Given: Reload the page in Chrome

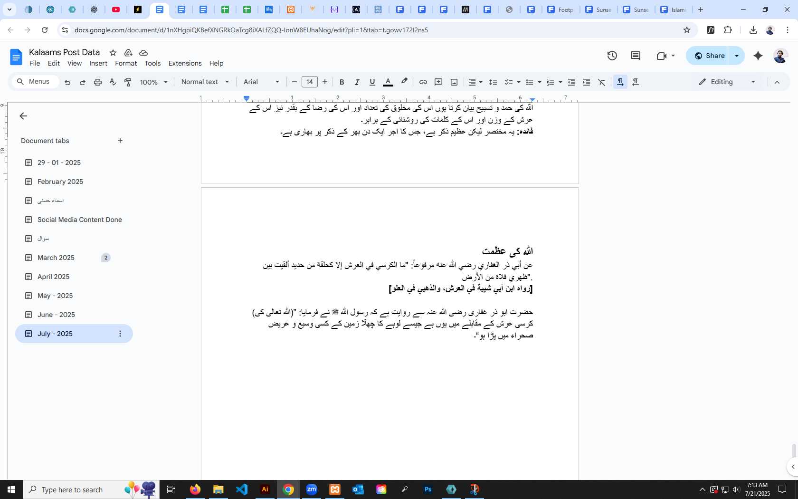Looking at the screenshot, I should [45, 30].
